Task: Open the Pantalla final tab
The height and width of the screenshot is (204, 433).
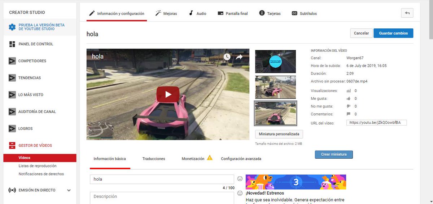Action: point(233,14)
